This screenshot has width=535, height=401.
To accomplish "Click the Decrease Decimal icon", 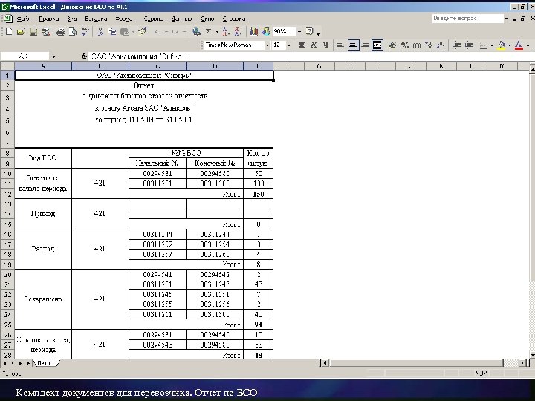I will click(441, 45).
